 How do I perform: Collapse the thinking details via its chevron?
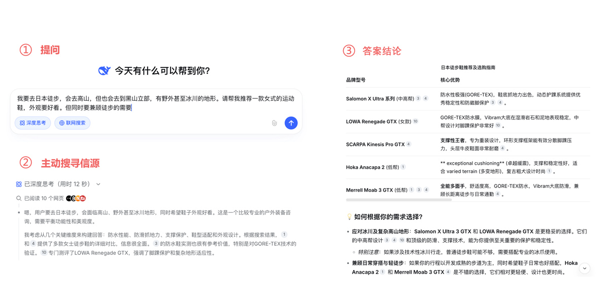pyautogui.click(x=97, y=184)
